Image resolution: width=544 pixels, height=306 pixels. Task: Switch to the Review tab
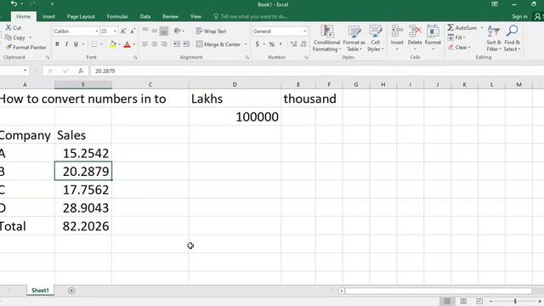pyautogui.click(x=170, y=16)
